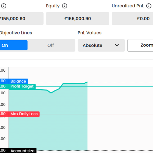
Task: Switch Objective Lines to Off
Action: 51,45
